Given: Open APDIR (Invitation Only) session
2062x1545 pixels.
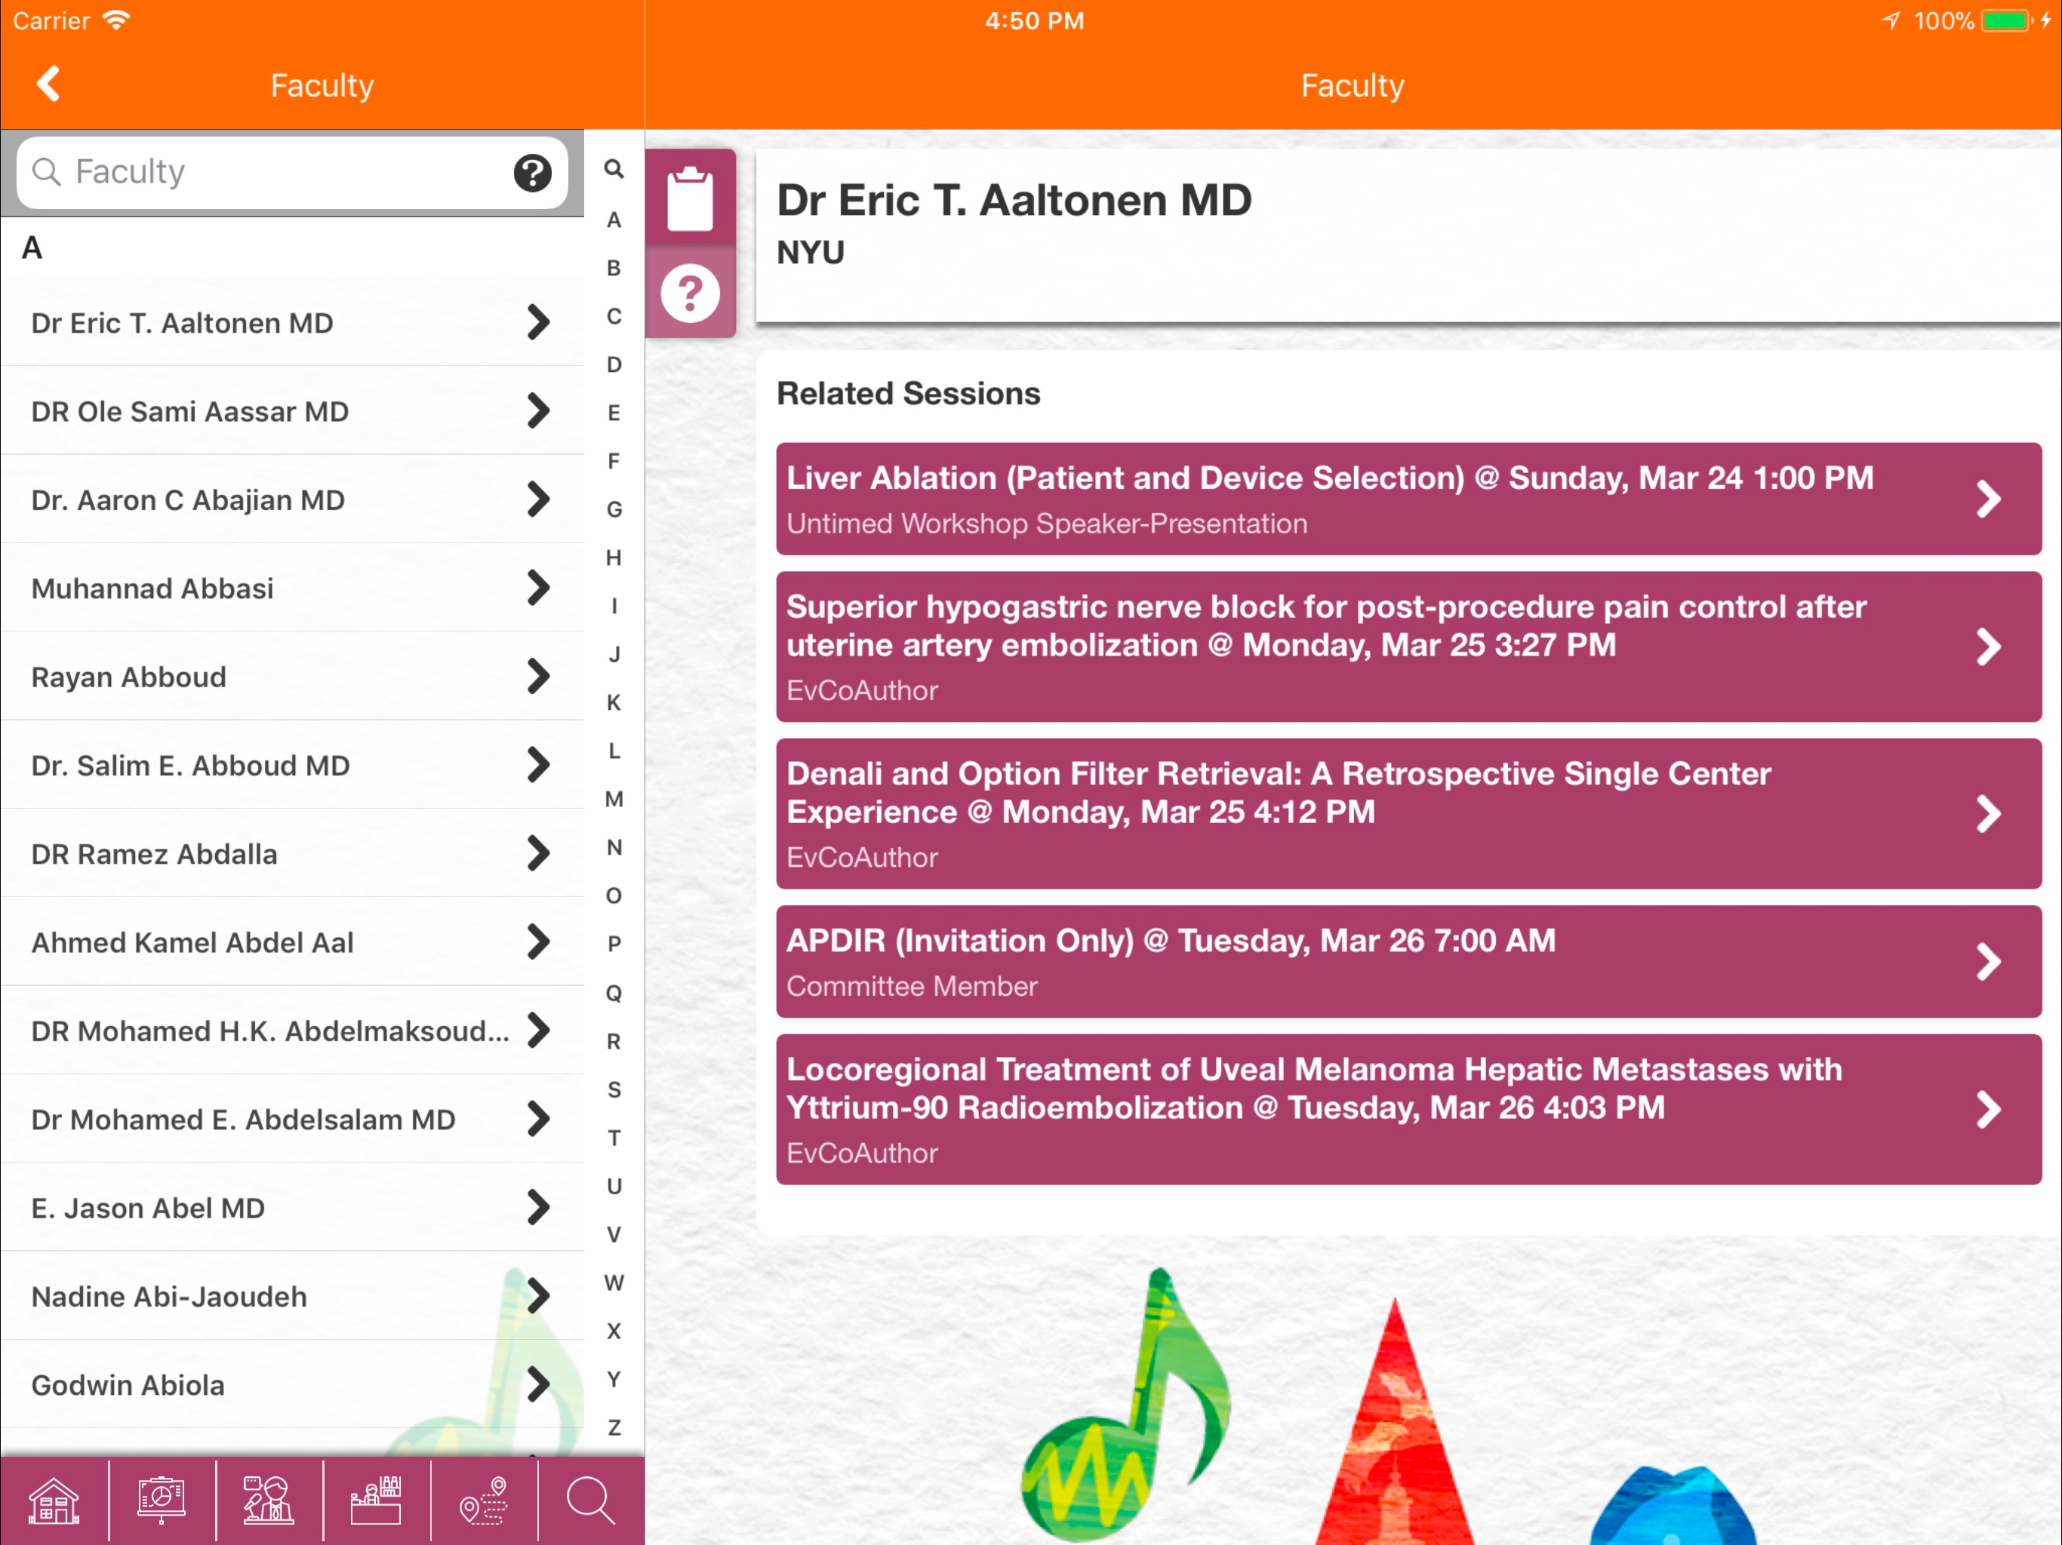Looking at the screenshot, I should point(1408,962).
